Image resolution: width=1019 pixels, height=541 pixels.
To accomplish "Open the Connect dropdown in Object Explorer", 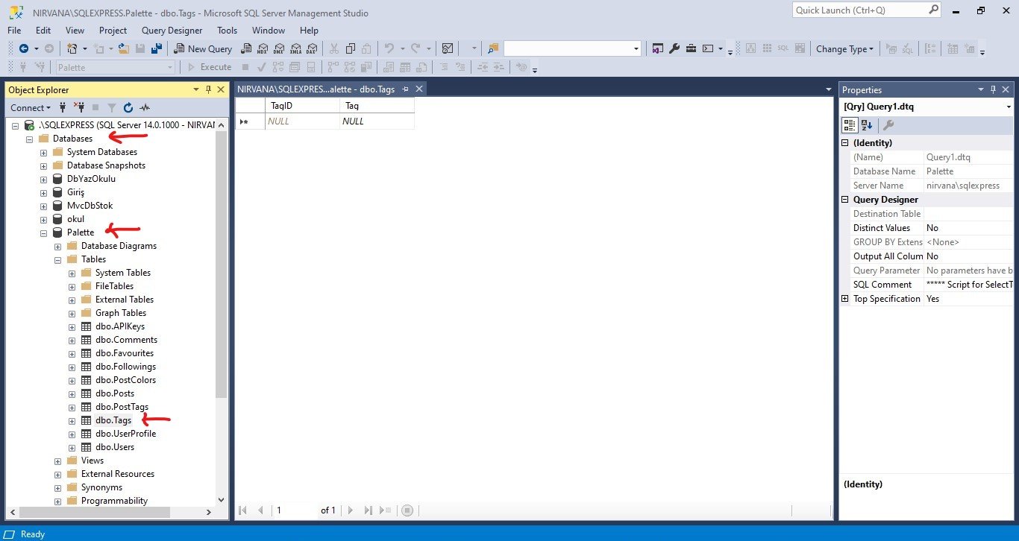I will click(x=31, y=107).
